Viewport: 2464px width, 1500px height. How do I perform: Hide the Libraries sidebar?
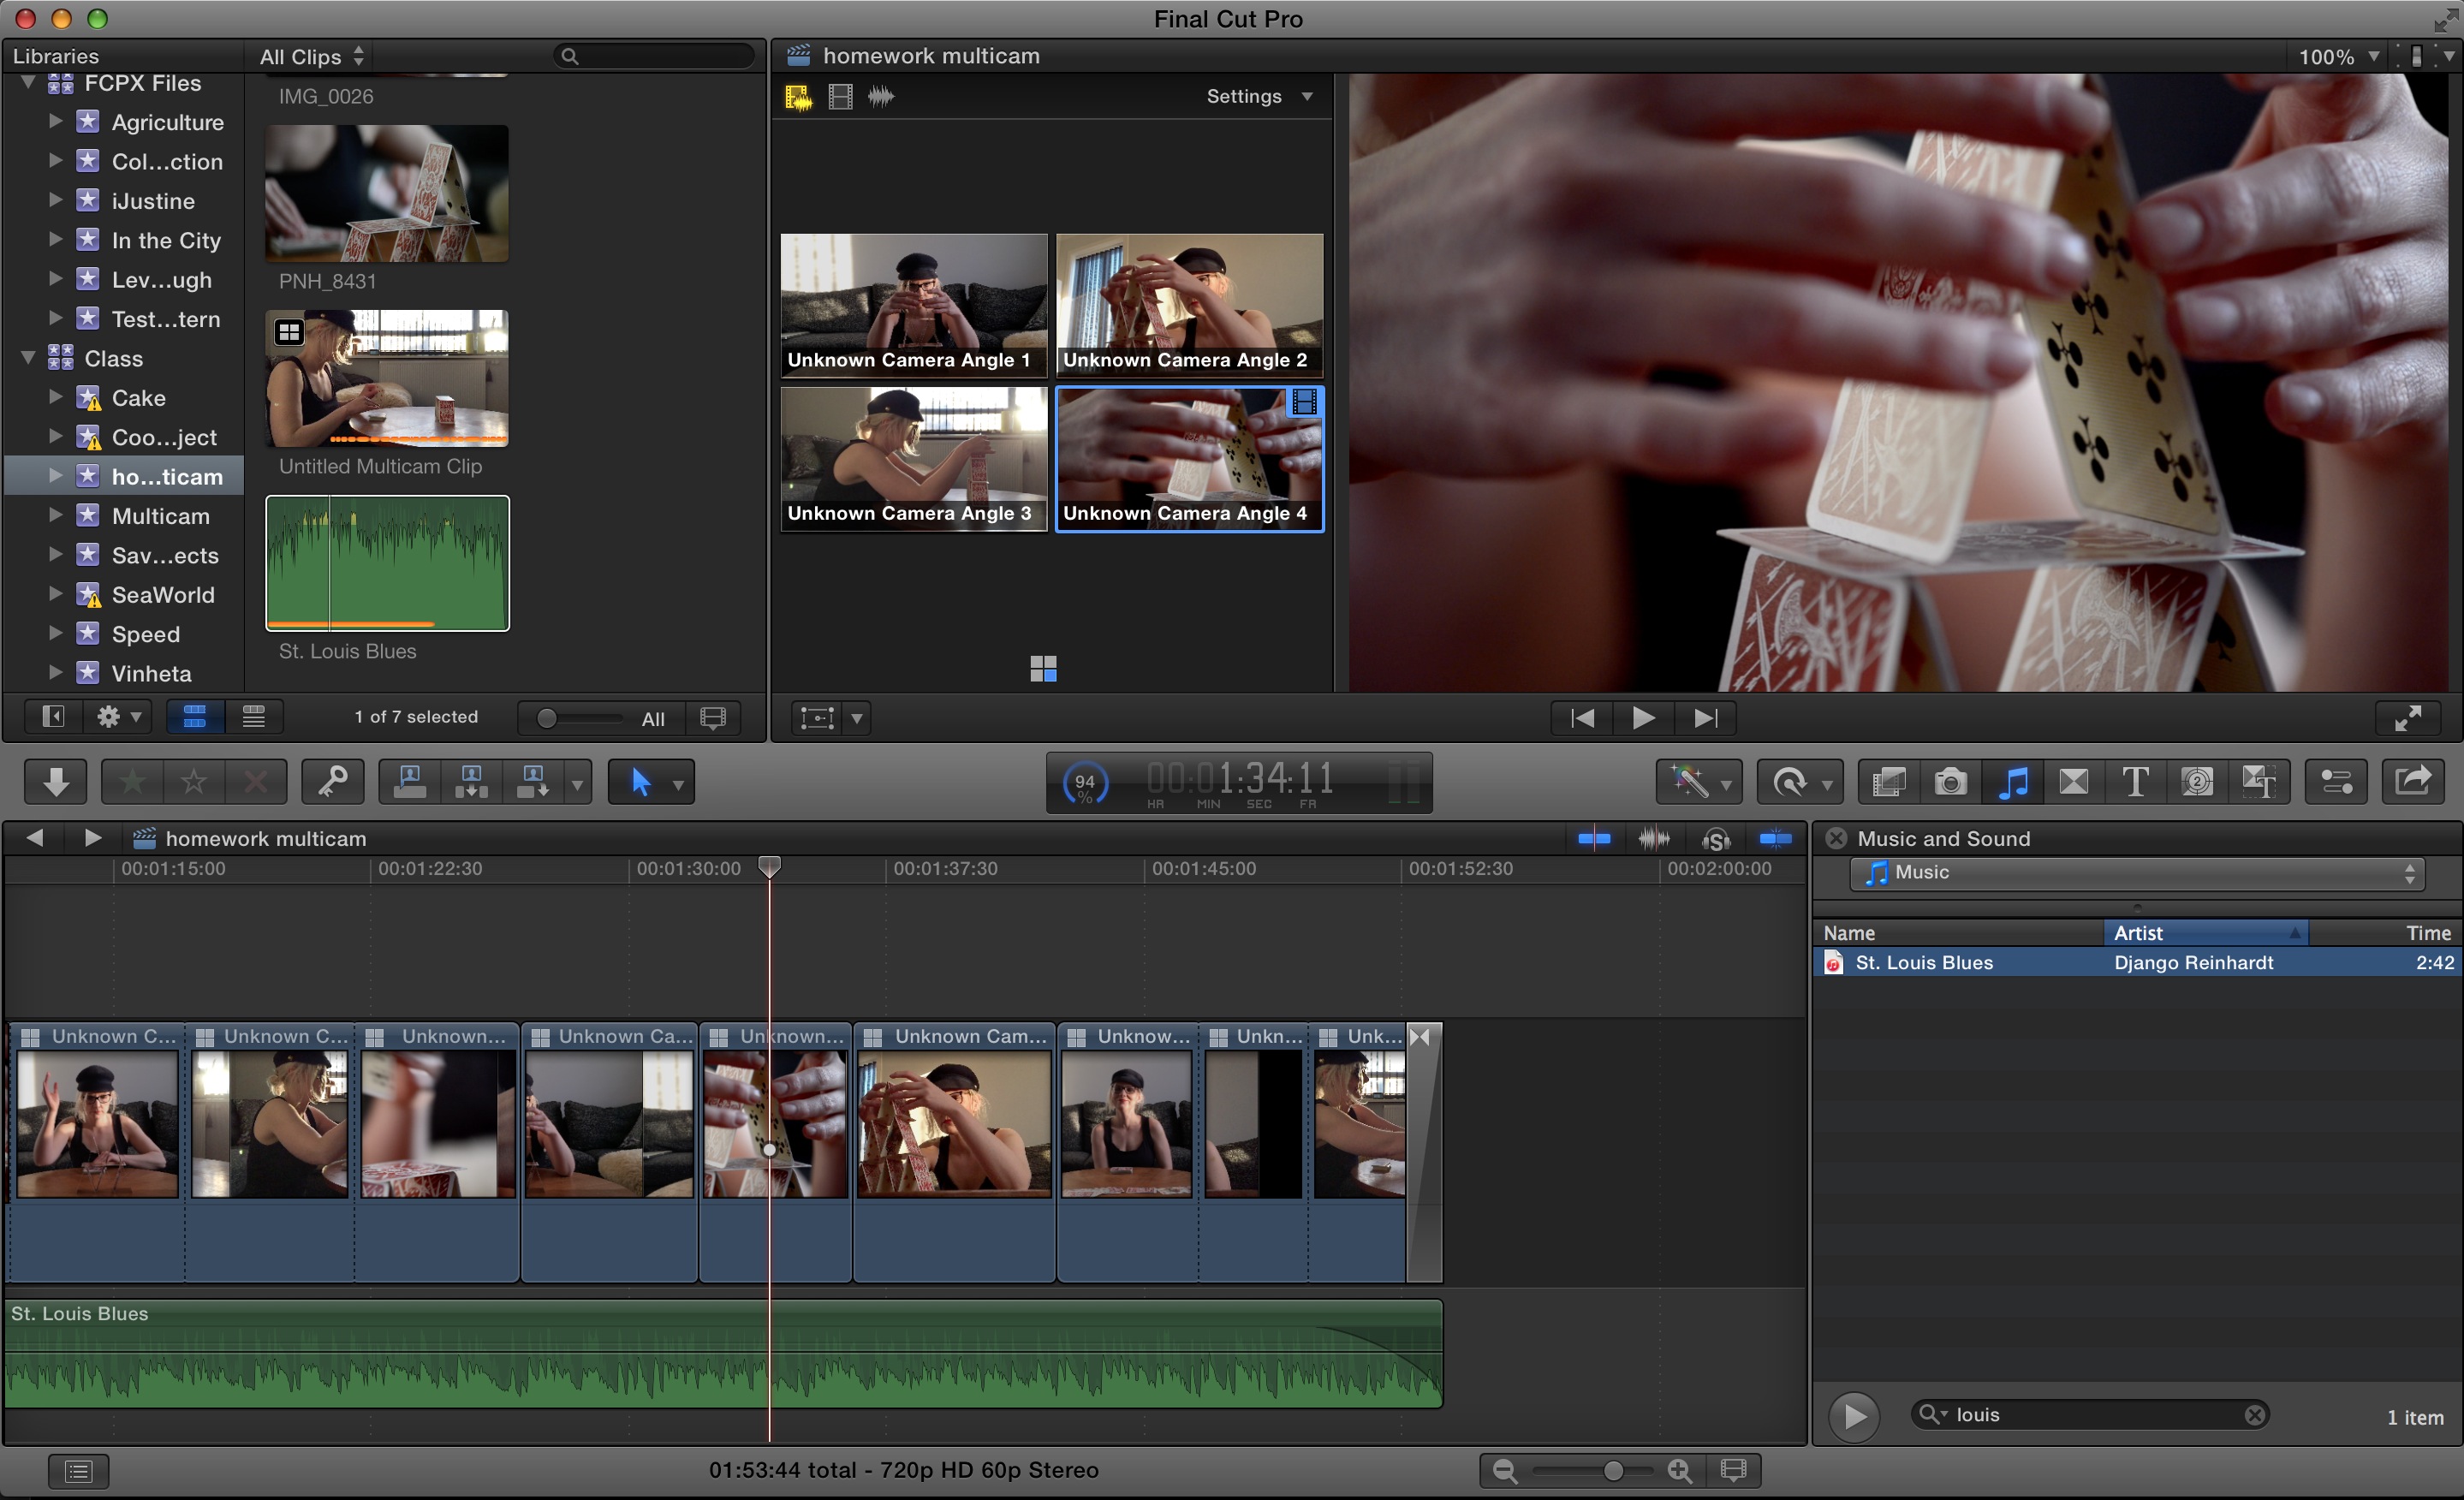[x=53, y=717]
